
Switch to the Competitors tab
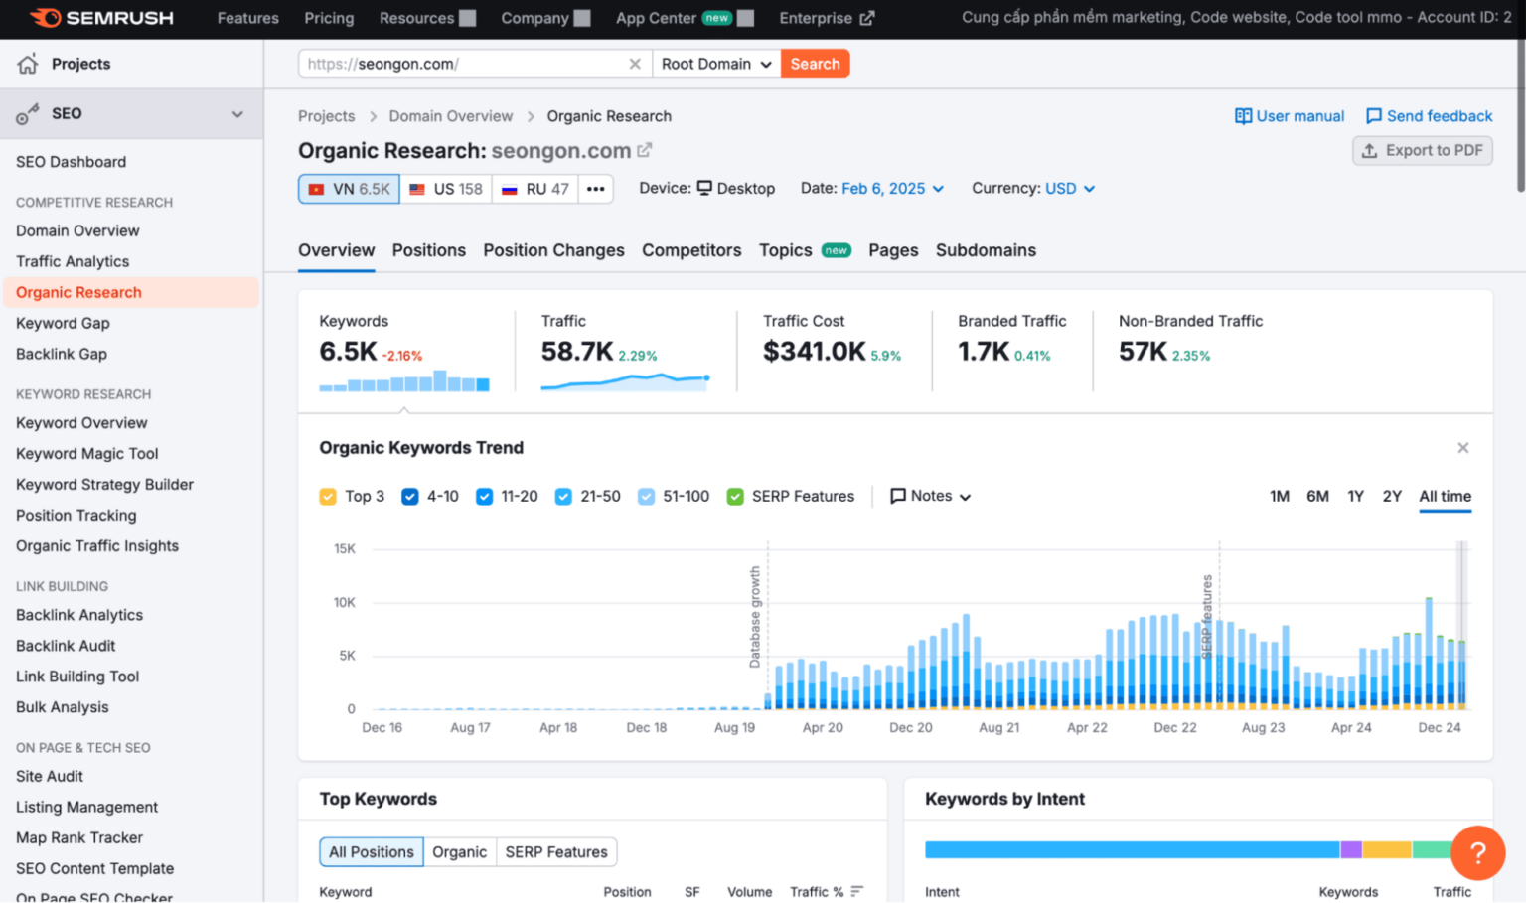coord(691,250)
